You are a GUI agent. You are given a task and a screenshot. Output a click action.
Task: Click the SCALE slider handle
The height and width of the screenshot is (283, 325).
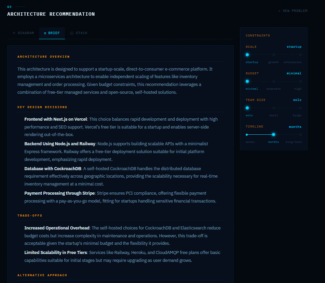point(247,55)
